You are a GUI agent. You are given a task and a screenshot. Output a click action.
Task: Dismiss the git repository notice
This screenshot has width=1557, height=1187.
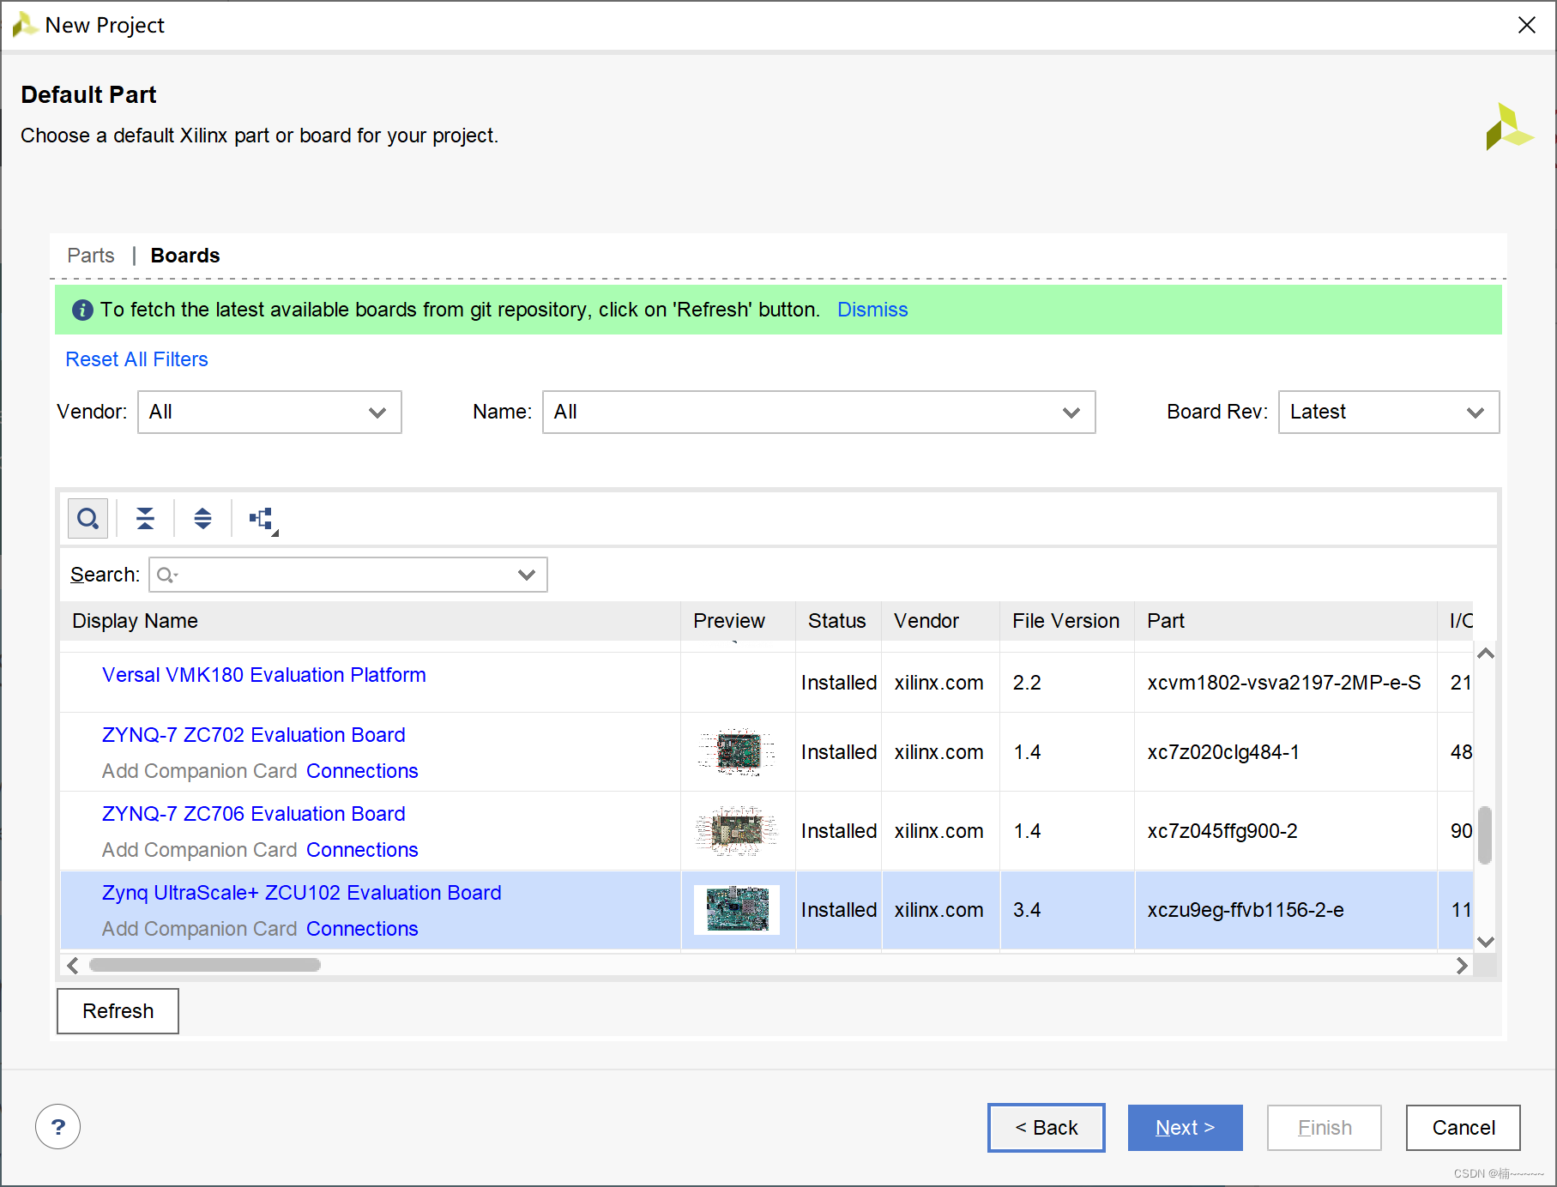(872, 310)
